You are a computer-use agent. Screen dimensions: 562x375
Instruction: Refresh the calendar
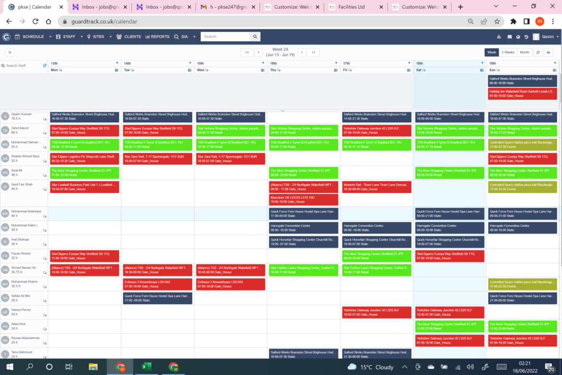[538, 52]
